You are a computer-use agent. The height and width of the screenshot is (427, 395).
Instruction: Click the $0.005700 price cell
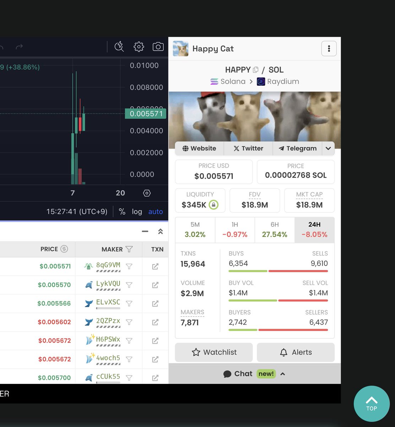[x=54, y=378]
